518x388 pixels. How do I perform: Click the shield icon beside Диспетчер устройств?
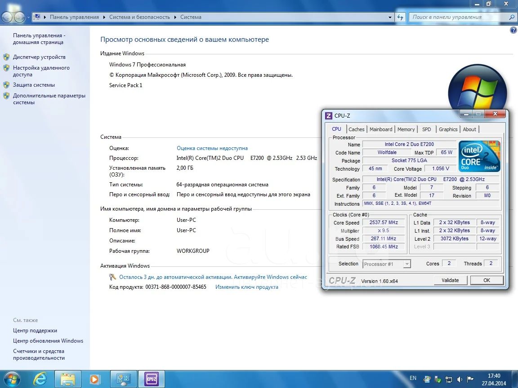(x=6, y=57)
